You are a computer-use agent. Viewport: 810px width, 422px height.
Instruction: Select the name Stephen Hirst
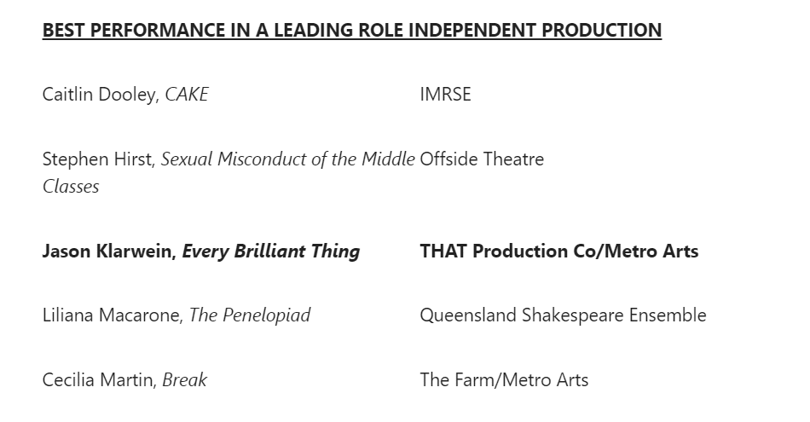click(99, 159)
